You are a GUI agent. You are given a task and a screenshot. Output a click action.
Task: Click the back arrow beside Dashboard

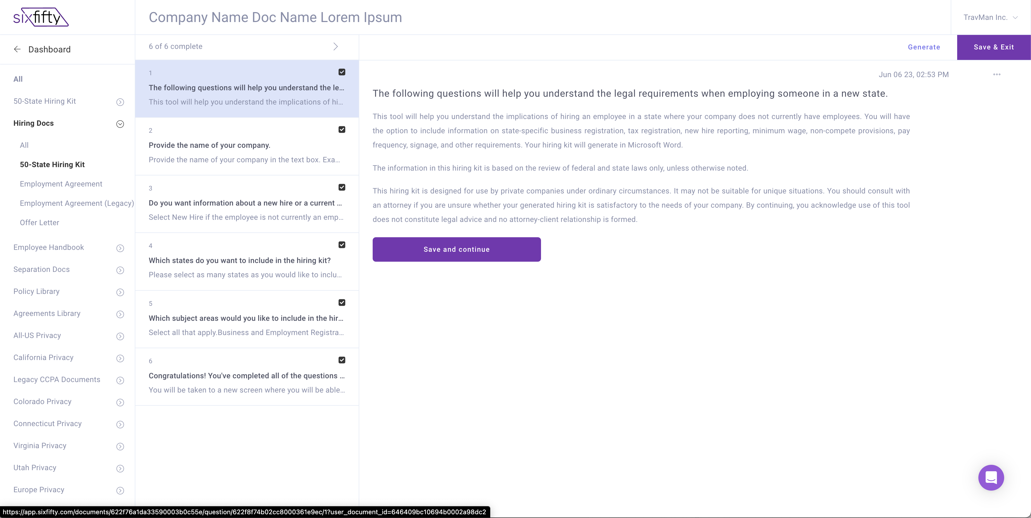point(17,49)
